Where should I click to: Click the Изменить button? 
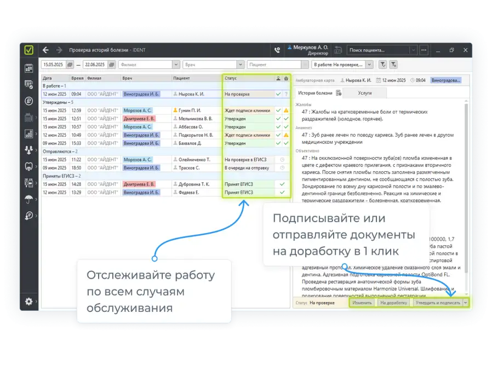pos(362,303)
